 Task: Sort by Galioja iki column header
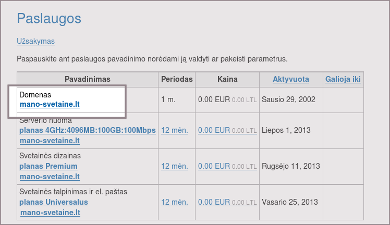(x=343, y=80)
